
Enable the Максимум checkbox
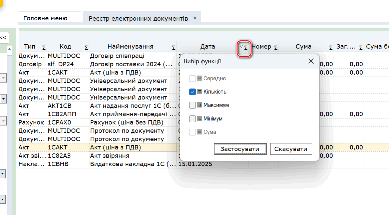pyautogui.click(x=192, y=105)
